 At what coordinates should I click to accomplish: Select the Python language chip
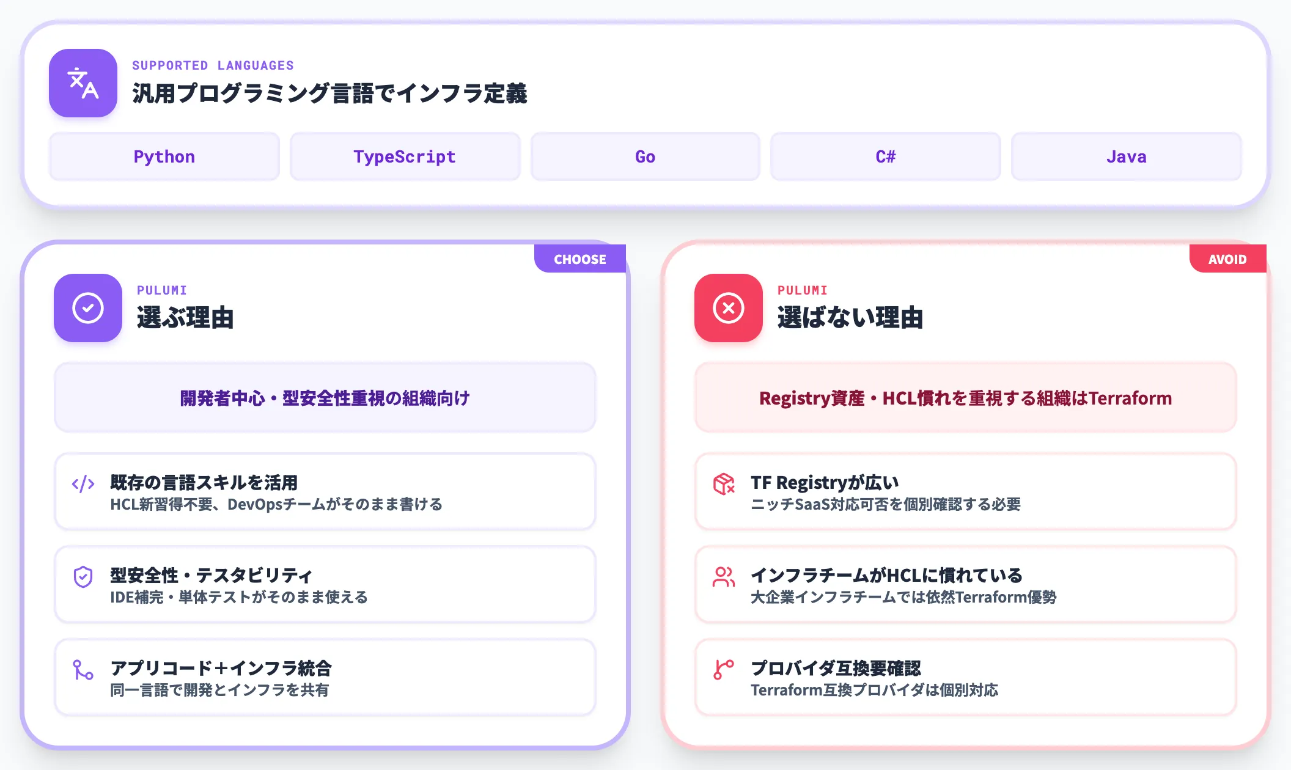(164, 156)
